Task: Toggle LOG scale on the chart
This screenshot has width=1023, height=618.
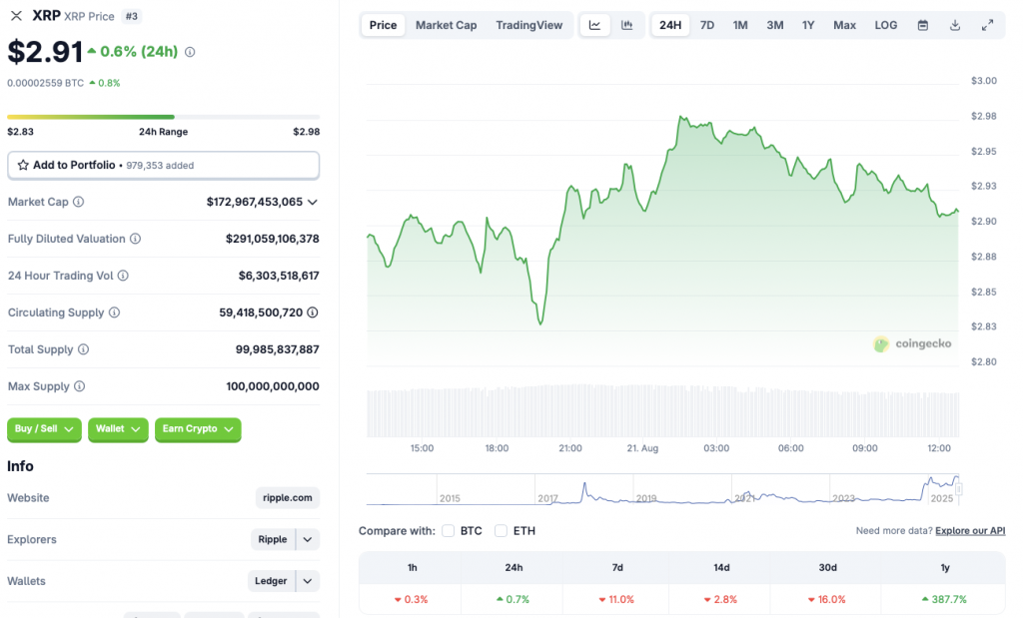Action: point(885,24)
